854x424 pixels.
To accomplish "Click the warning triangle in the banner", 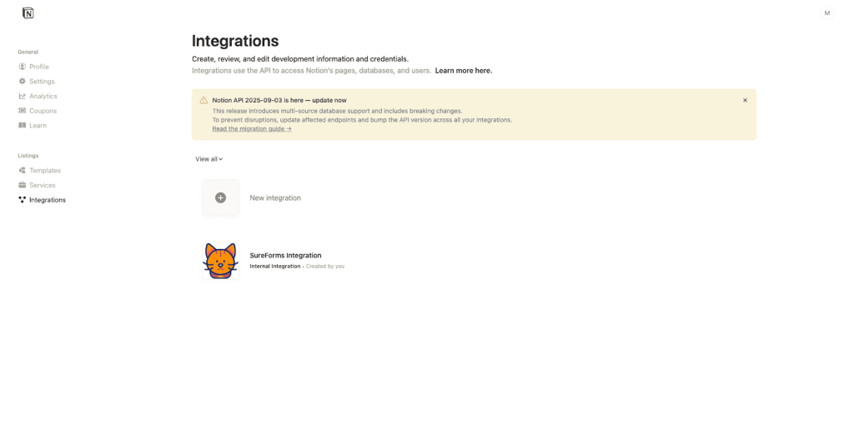I will (203, 100).
